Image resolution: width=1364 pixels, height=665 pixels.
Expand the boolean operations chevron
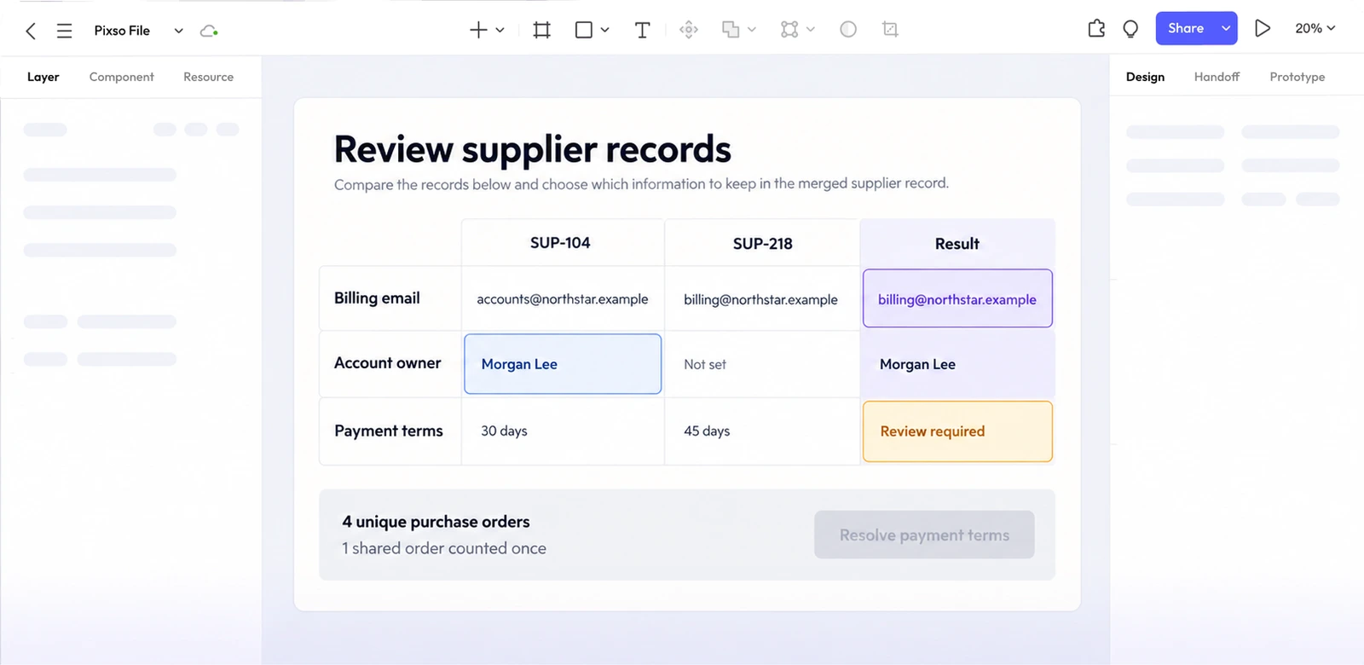tap(751, 30)
